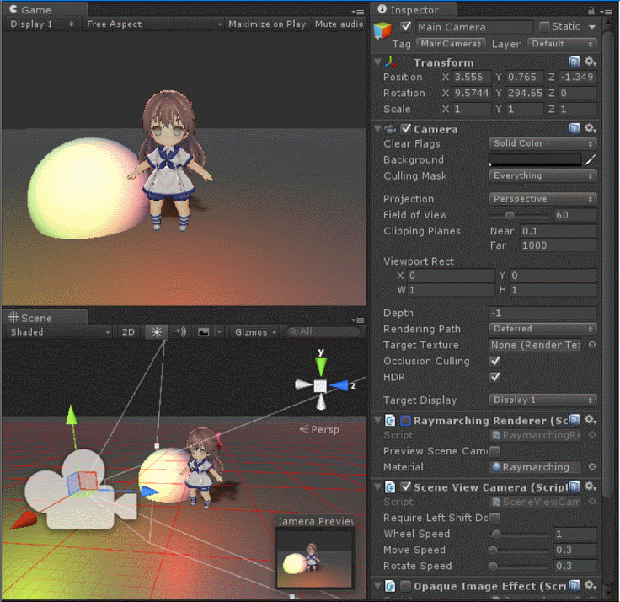The width and height of the screenshot is (620, 602).
Task: Open Culling Mask Everything dropdown
Action: (542, 175)
